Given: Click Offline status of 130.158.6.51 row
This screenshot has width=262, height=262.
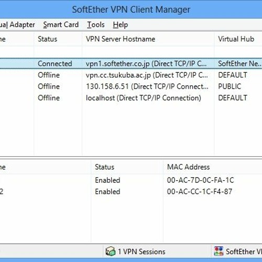Looking at the screenshot, I should coord(49,86).
